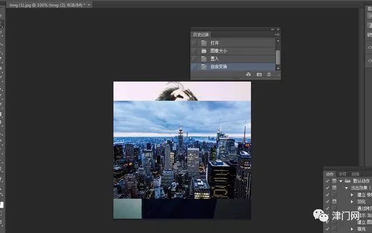Click the state icon beside 图像大小
Screen dimensions: 372x233
204,51
